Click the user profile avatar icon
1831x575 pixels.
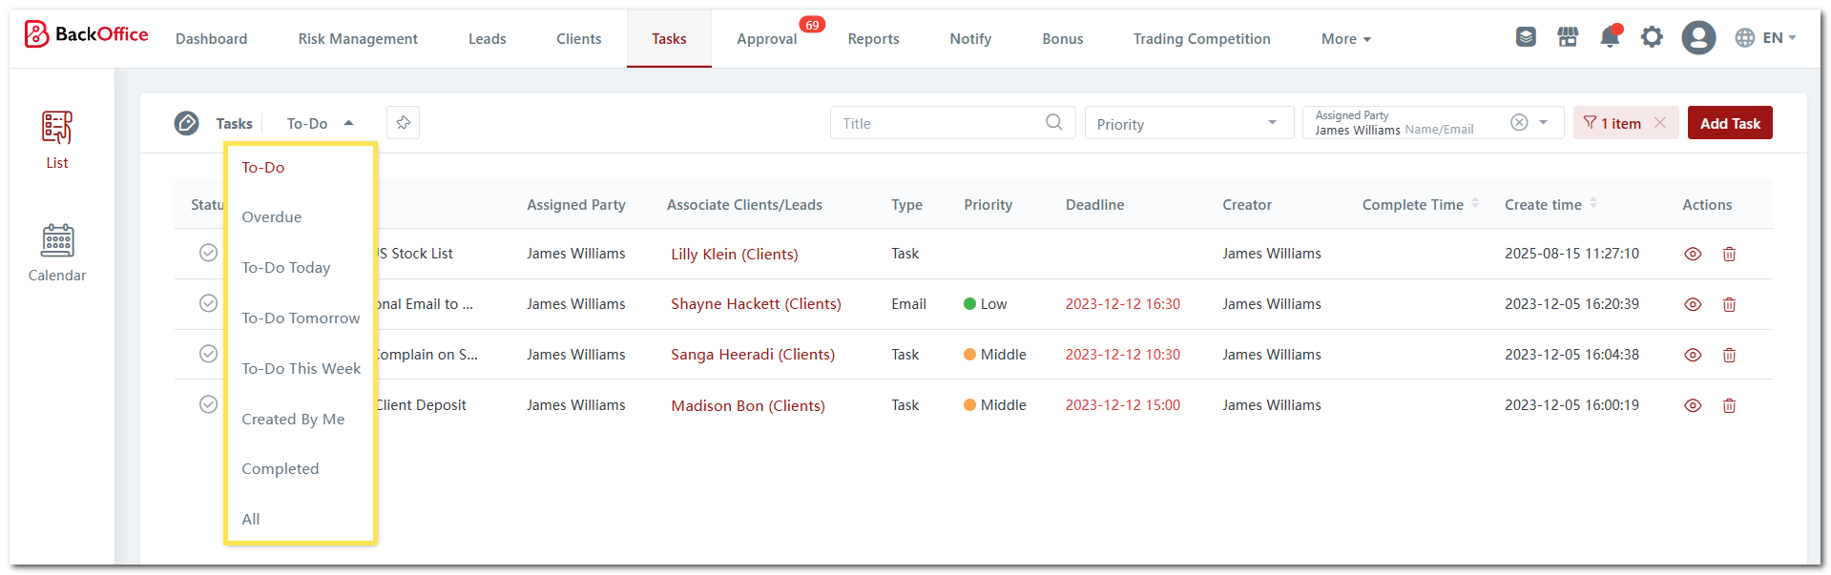point(1697,38)
